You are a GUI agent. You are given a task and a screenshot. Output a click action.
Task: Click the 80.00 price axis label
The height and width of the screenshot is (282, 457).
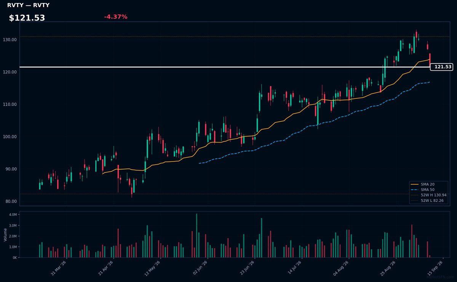tap(11, 201)
